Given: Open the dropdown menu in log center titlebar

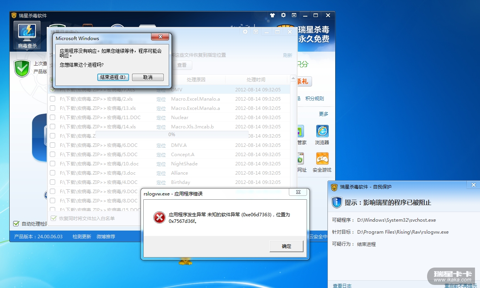Looking at the screenshot, I should click(256, 32).
